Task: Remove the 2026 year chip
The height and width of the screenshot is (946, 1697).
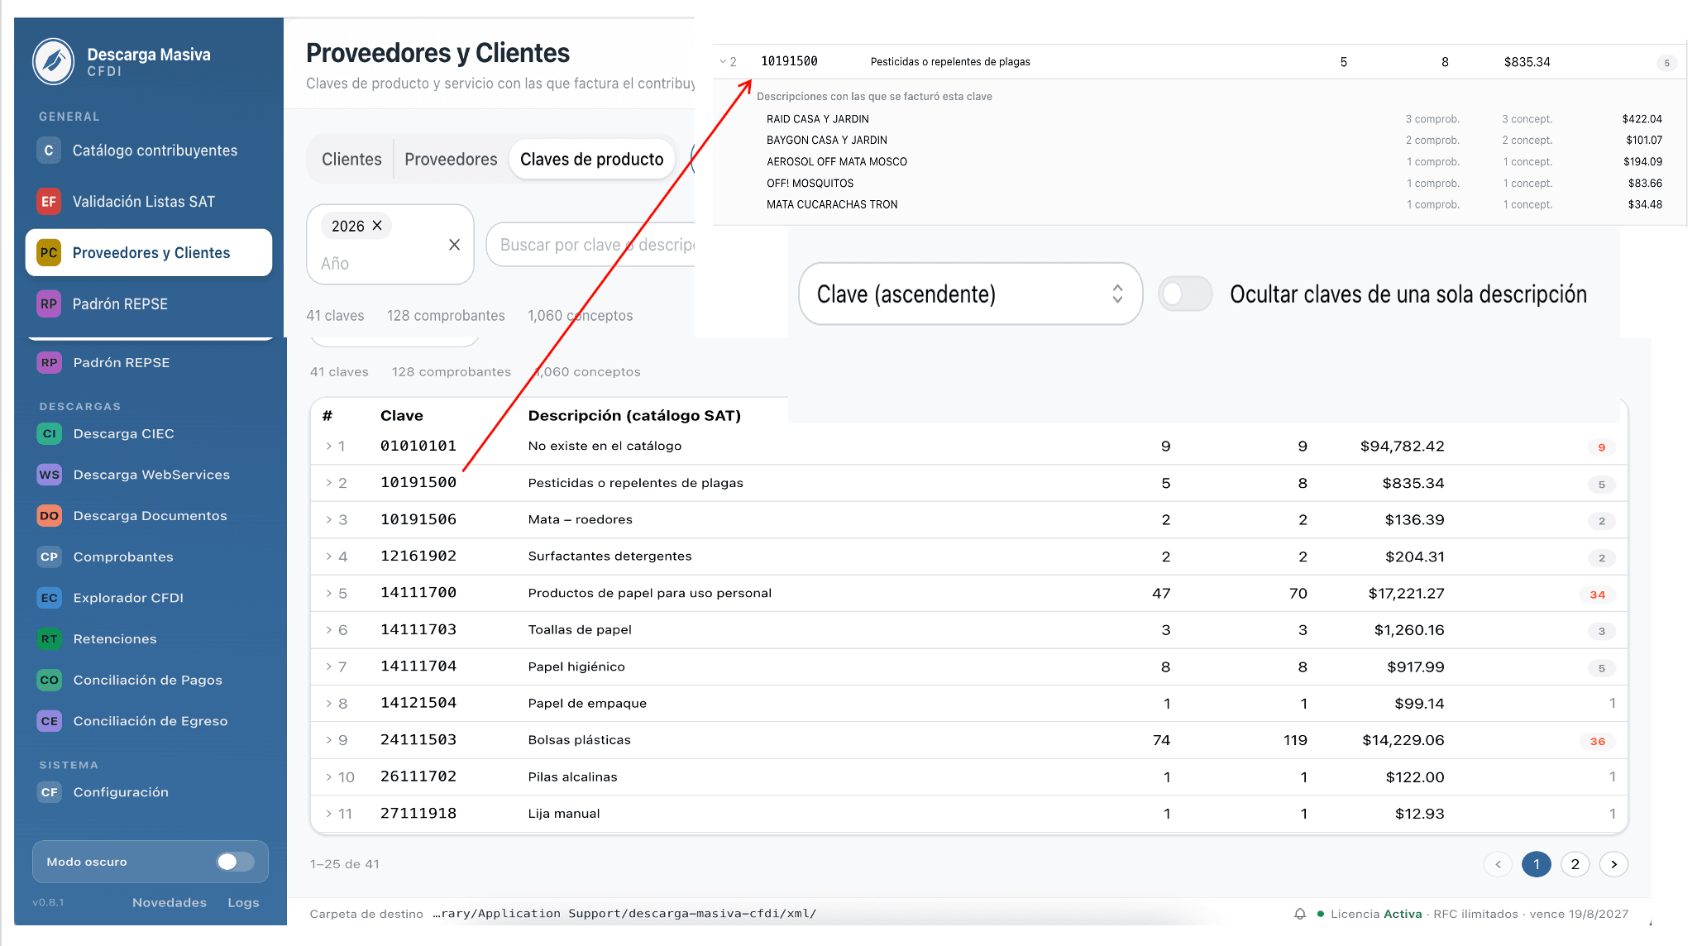Action: (377, 226)
